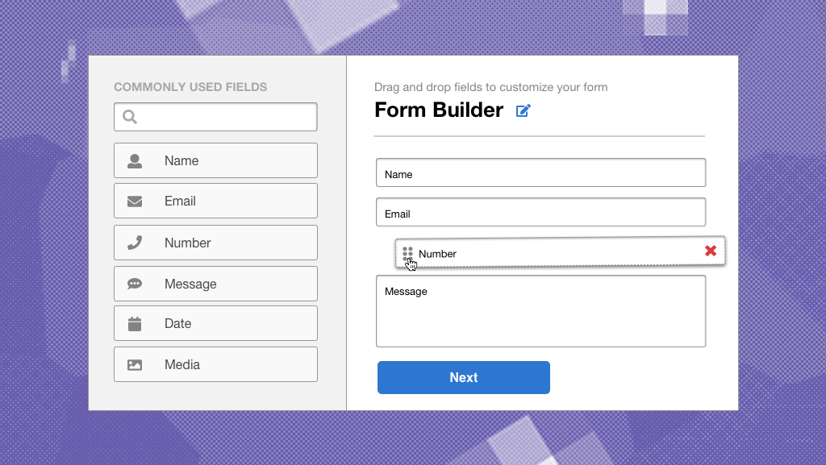The width and height of the screenshot is (826, 465).
Task: Click into the Name input in form
Action: click(x=541, y=172)
